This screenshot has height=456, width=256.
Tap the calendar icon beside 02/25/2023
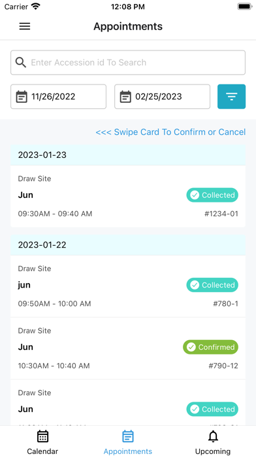tap(125, 96)
